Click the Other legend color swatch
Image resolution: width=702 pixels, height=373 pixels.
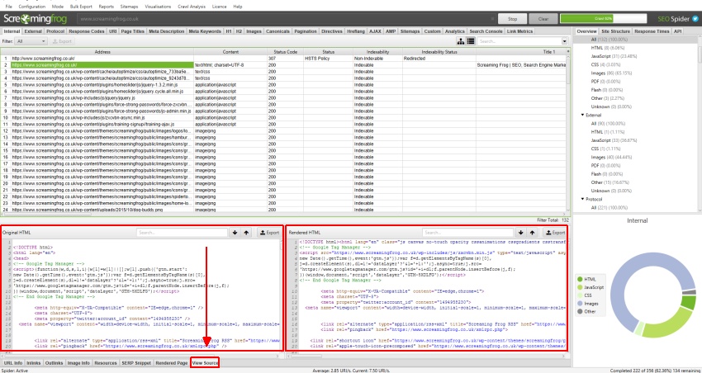coord(581,311)
